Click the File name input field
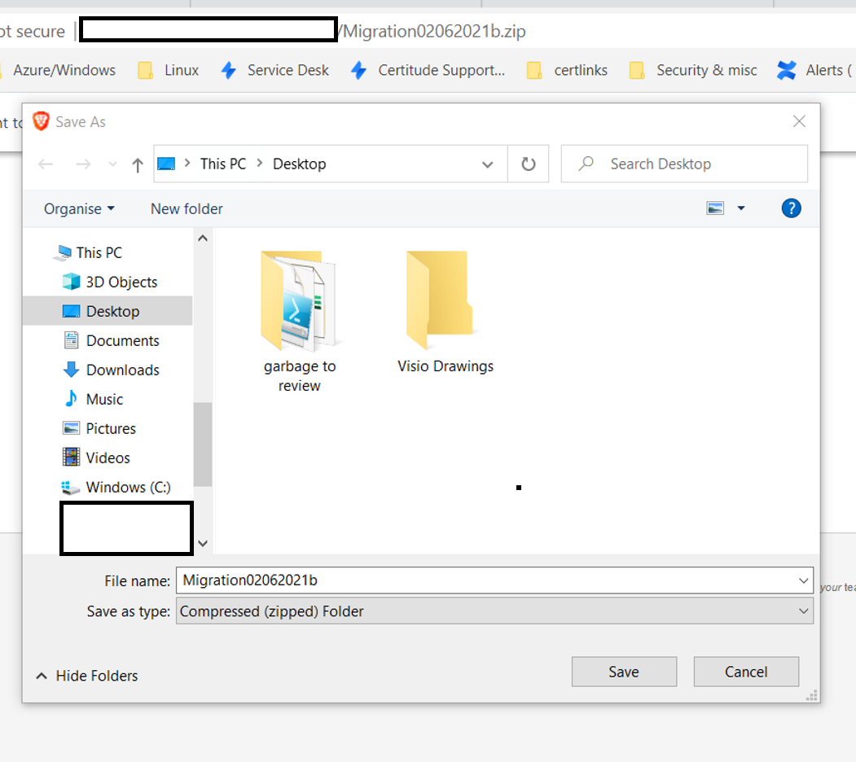The image size is (856, 762). (485, 580)
